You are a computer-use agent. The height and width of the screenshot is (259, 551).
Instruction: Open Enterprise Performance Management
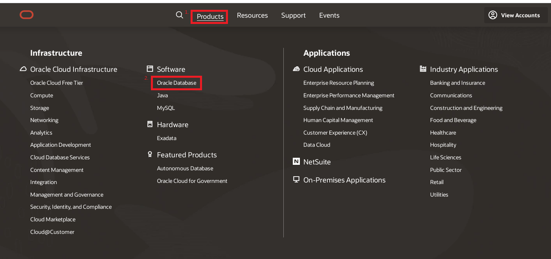click(x=349, y=95)
